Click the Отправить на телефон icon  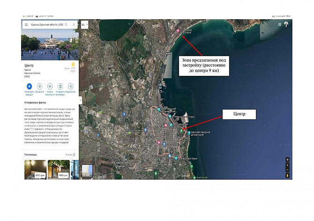tap(60, 87)
